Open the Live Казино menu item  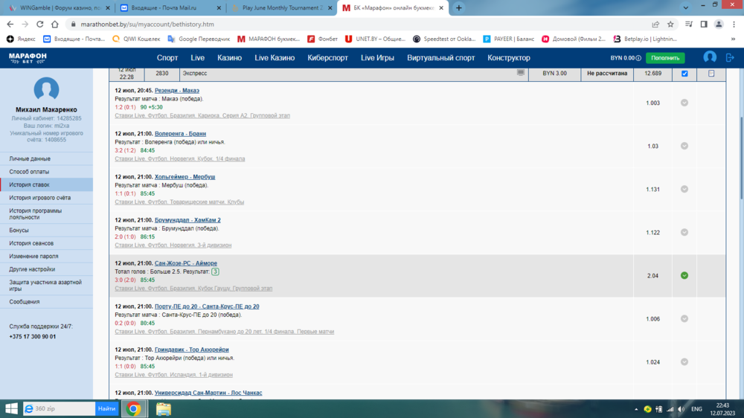(275, 58)
